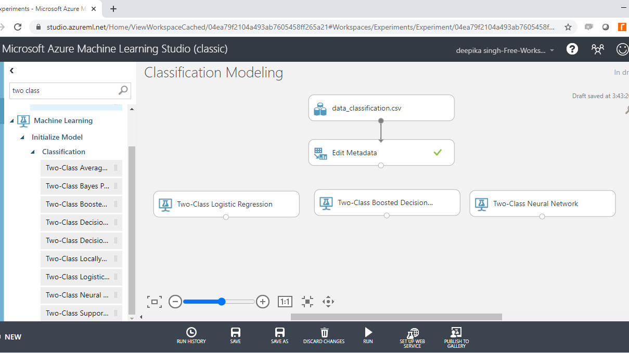Click Set Up Web Service icon
629x353 pixels.
click(413, 333)
